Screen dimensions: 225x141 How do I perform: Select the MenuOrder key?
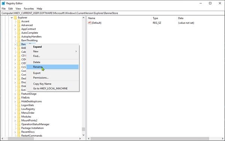(28, 113)
